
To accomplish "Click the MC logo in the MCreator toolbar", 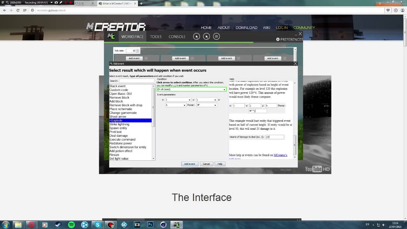I will tap(111, 36).
